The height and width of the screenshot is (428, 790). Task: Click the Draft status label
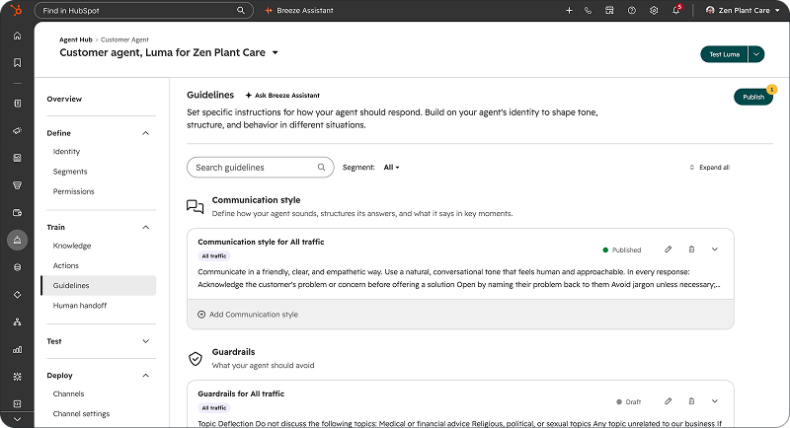(629, 401)
